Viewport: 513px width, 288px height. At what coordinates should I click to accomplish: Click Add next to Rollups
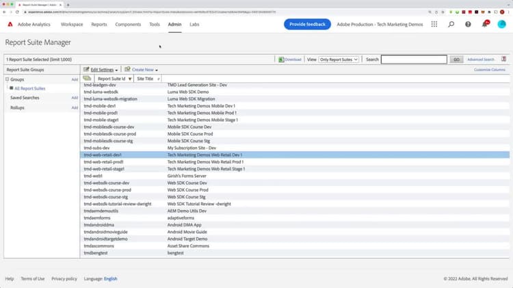[75, 107]
